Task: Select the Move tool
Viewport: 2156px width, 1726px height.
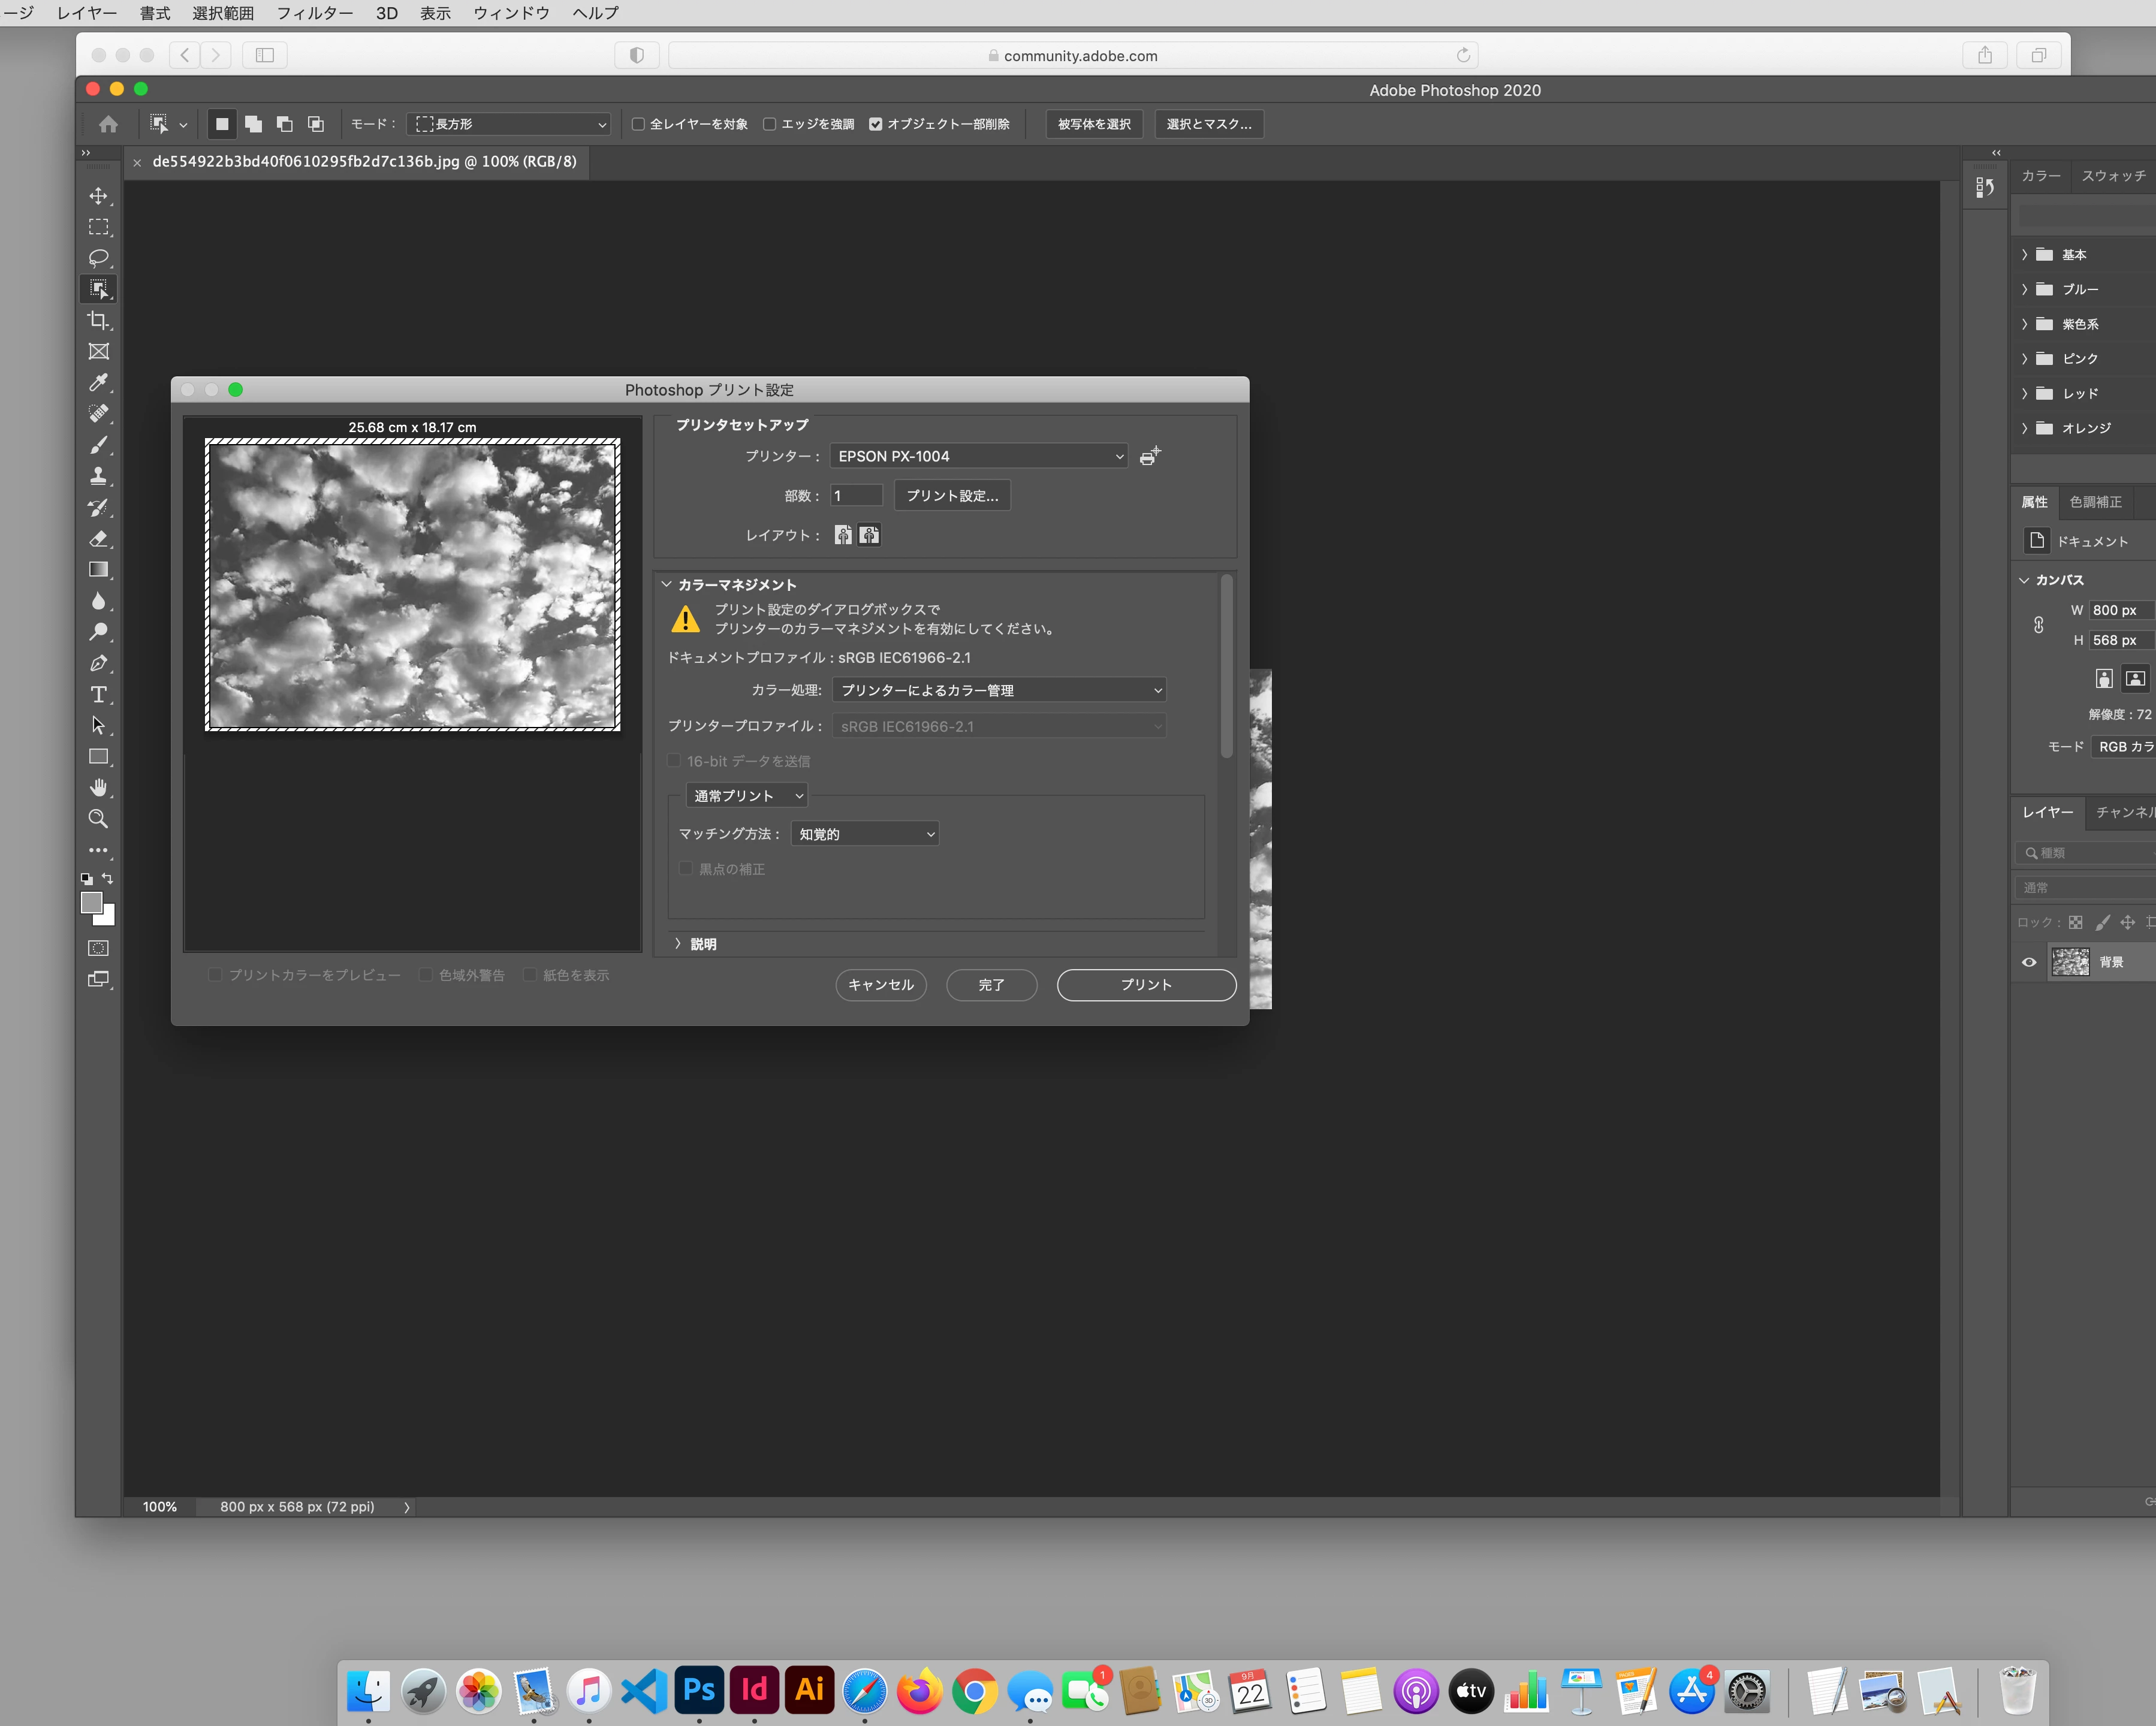Action: tap(98, 196)
